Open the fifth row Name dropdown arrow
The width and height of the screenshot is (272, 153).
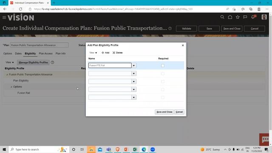point(134,97)
